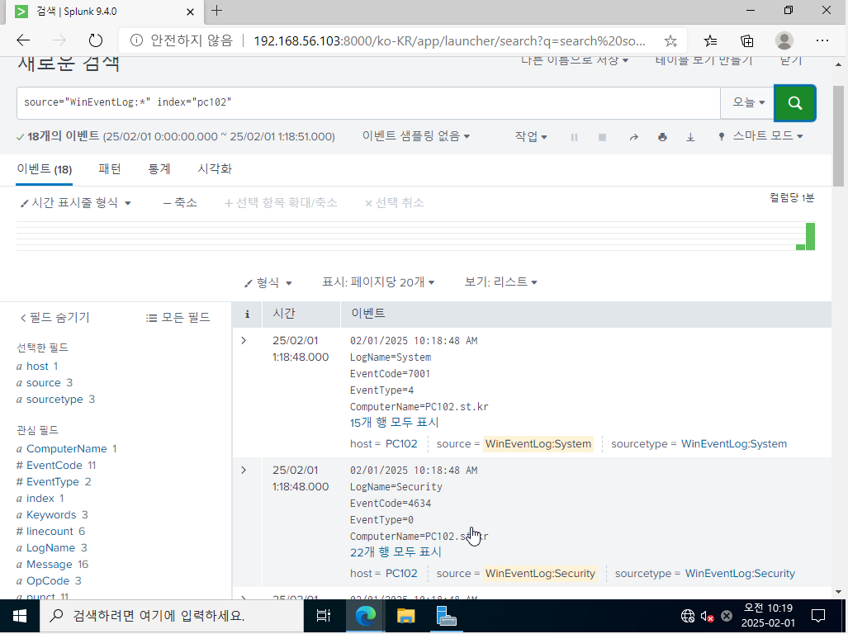848x634 pixels.
Task: Open Edge from taskbar
Action: [x=365, y=616]
